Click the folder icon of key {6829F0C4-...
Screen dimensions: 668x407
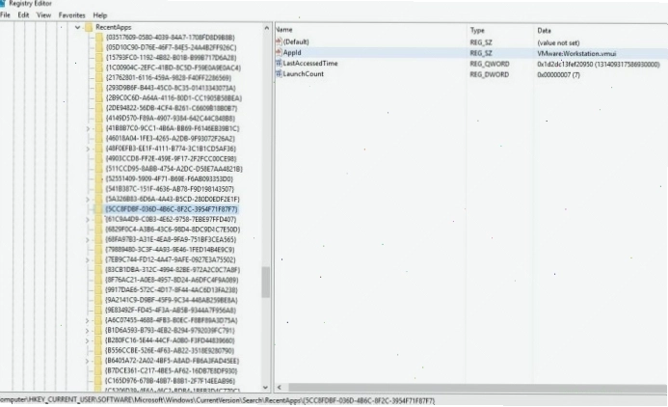[99, 230]
